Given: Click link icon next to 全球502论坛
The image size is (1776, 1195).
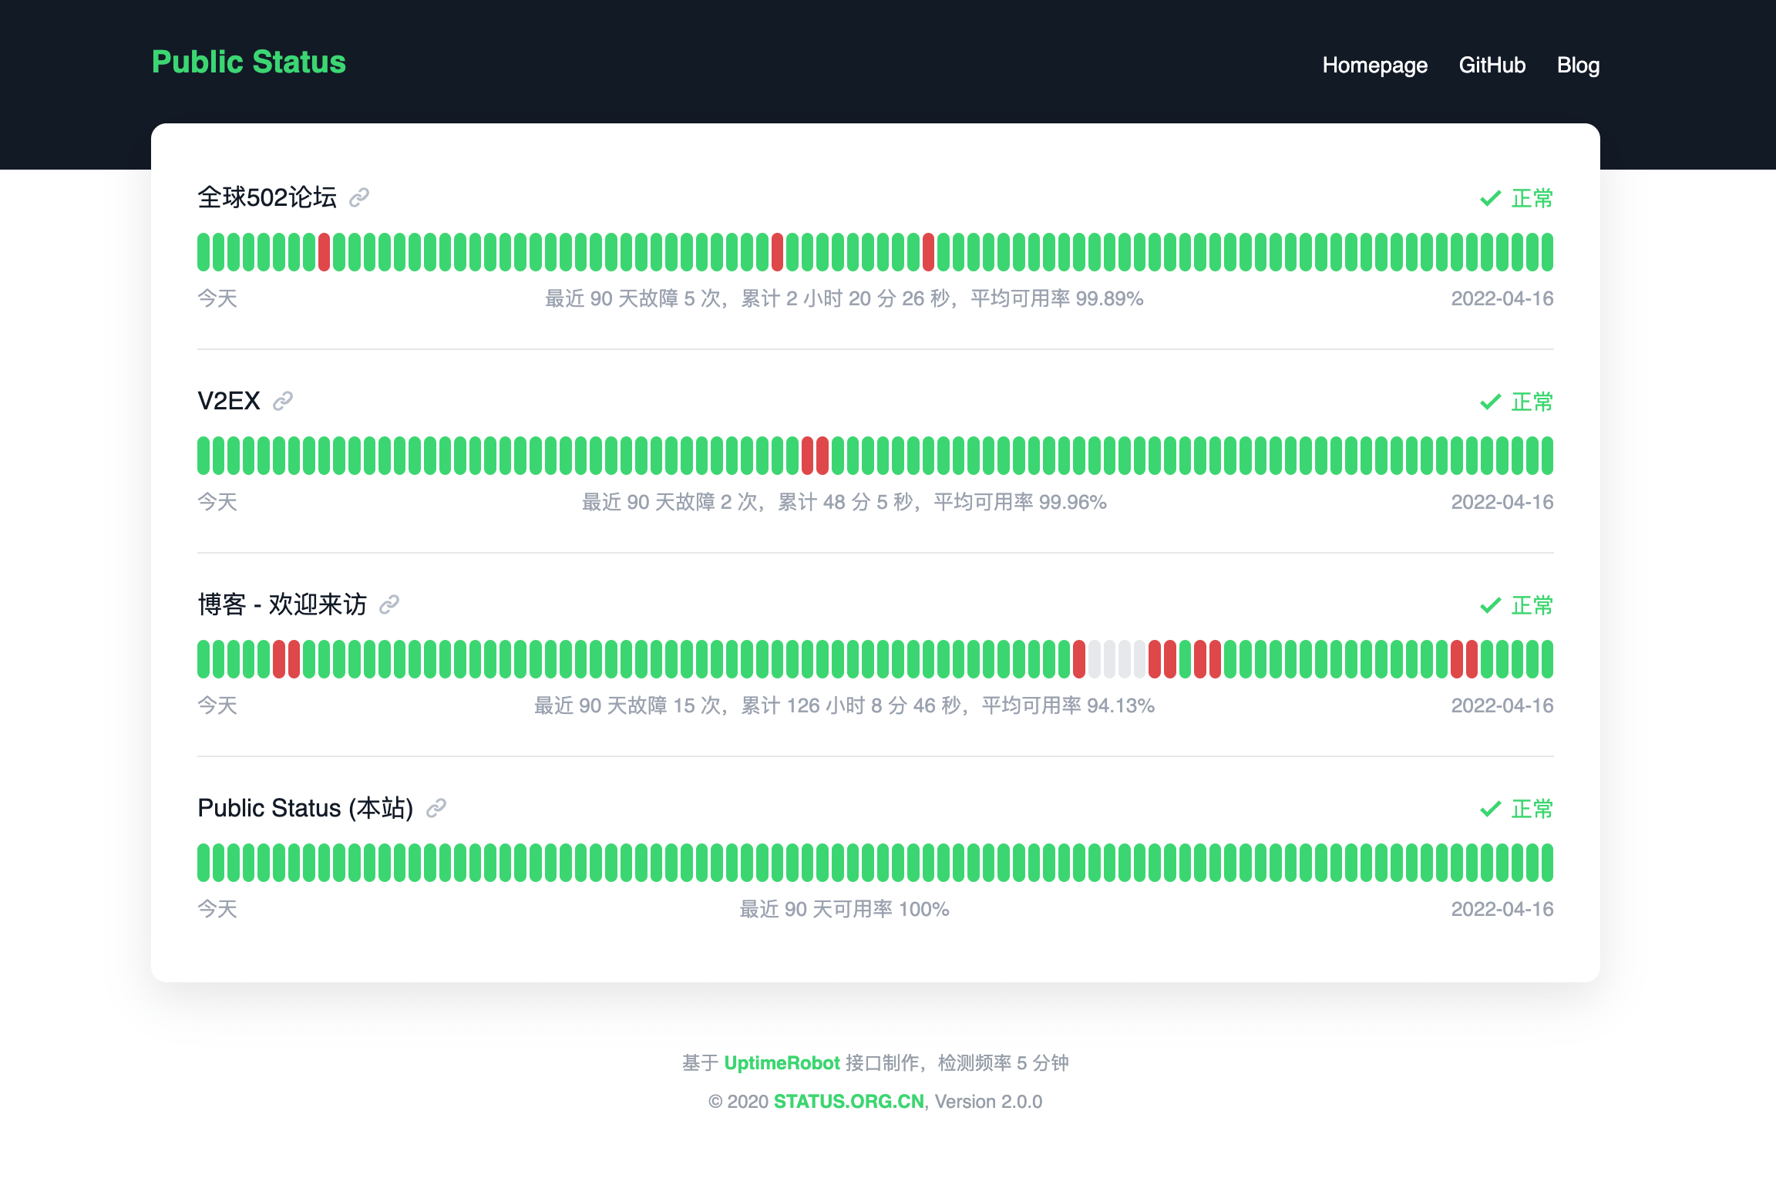Looking at the screenshot, I should click(x=359, y=198).
